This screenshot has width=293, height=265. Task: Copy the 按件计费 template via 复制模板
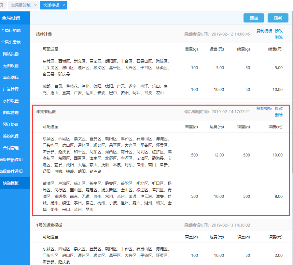[x=264, y=31]
